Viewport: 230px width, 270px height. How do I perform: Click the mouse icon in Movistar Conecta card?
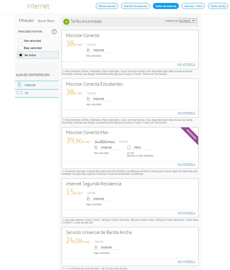tap(88, 50)
